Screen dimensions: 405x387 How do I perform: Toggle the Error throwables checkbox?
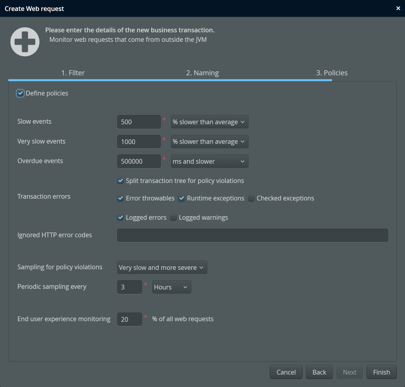click(120, 198)
